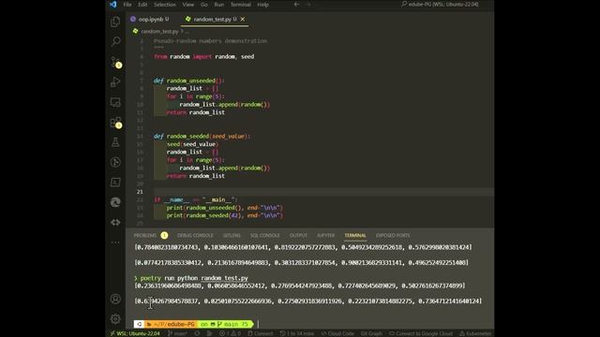The width and height of the screenshot is (600, 337).
Task: Click 'poetry run python random_test.py' terminal command
Action: pyautogui.click(x=194, y=278)
